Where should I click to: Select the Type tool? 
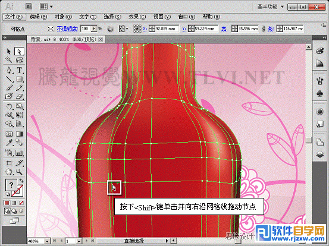click(x=19, y=70)
